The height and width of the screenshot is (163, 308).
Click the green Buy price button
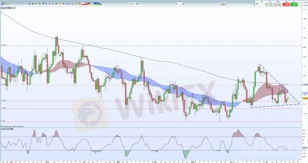coord(294,5)
